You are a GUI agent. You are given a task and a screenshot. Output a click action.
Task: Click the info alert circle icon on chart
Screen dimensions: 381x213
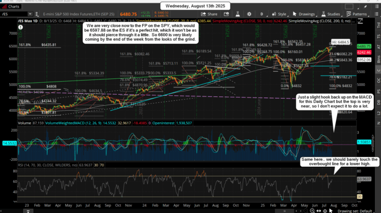tap(21, 27)
